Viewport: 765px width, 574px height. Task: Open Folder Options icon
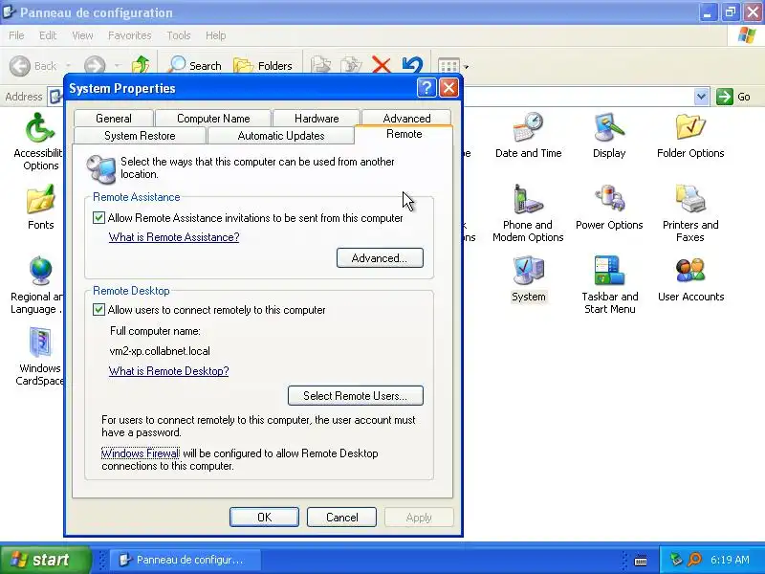click(x=690, y=135)
